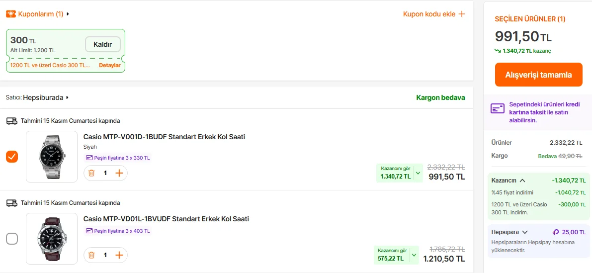Increase quantity of MTP-V001D watch
Image resolution: width=592 pixels, height=273 pixels.
119,173
